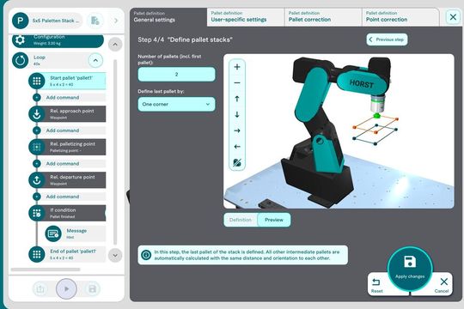The height and width of the screenshot is (309, 464).
Task: Toggle the view visibility icon in 3D toolbar
Action: point(237,162)
